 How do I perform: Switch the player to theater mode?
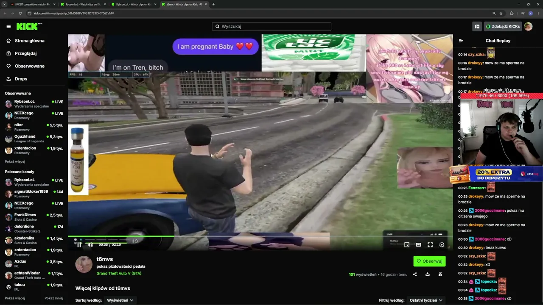(x=418, y=244)
